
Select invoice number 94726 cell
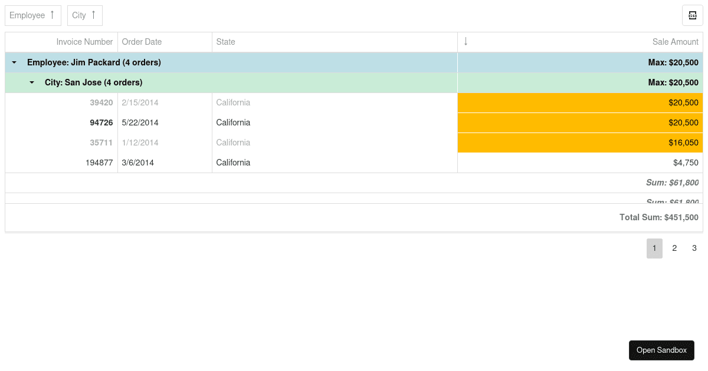pos(101,122)
